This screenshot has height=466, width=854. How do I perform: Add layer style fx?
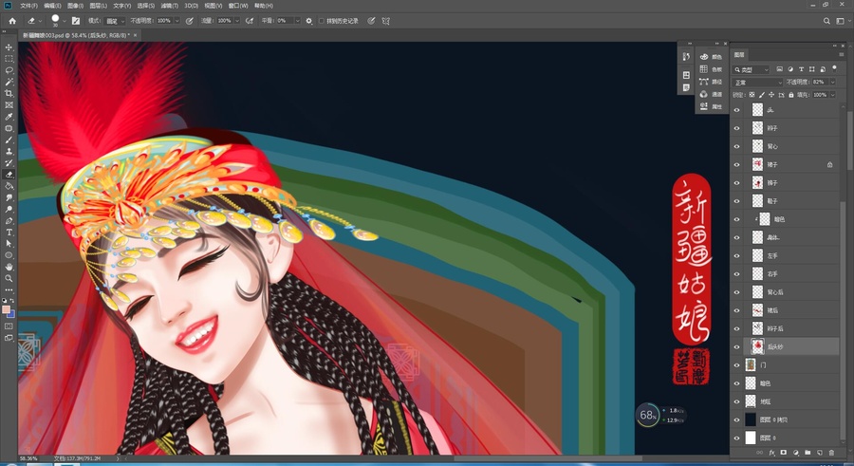coord(771,453)
